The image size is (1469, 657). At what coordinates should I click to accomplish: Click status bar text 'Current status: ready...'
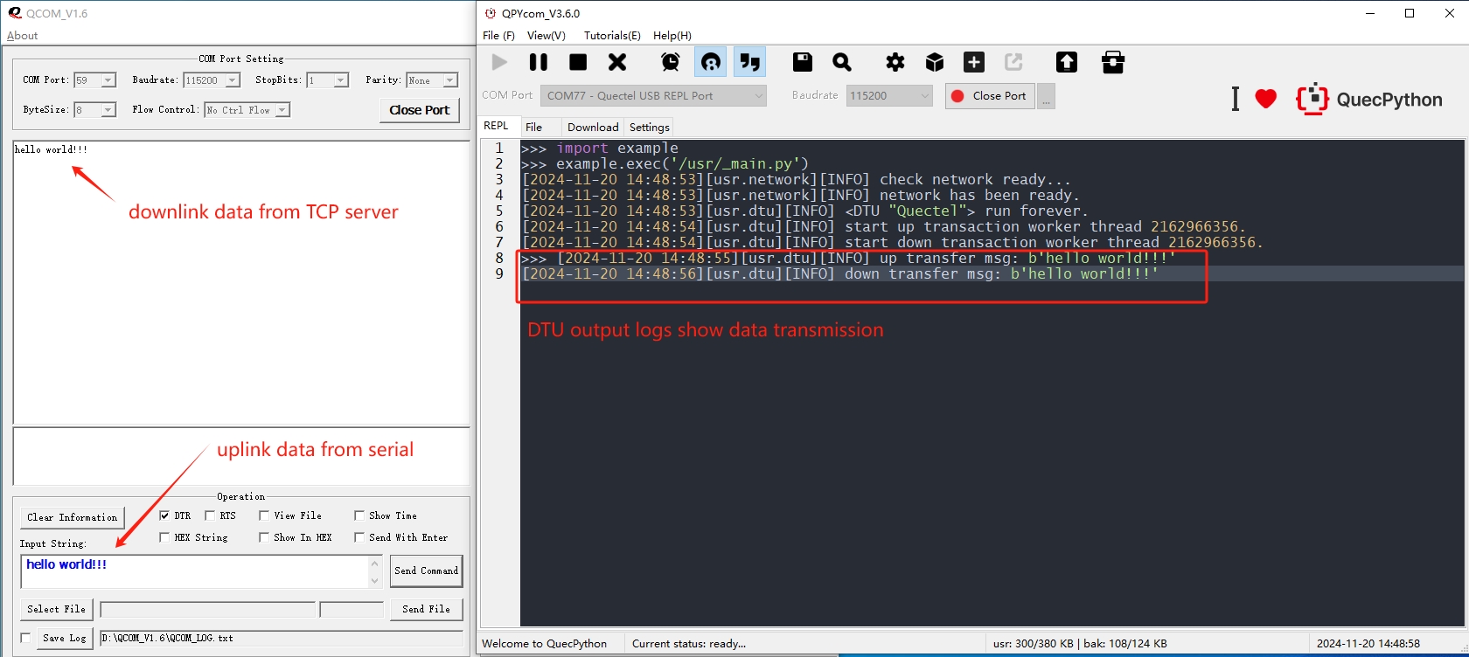[x=689, y=644]
